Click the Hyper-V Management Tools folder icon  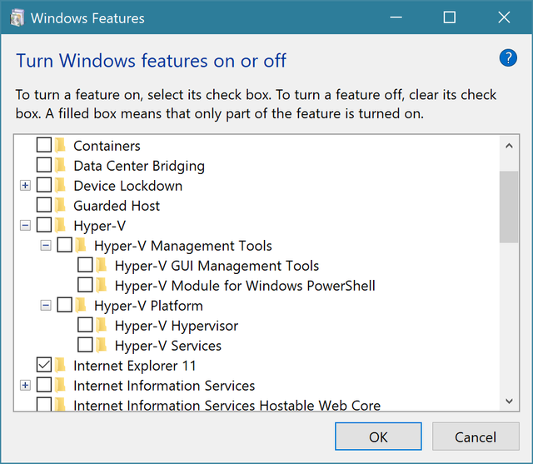81,245
